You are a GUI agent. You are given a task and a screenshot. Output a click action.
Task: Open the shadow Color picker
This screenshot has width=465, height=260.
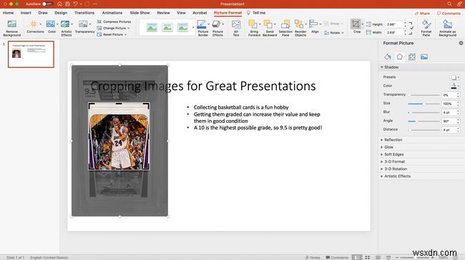click(x=455, y=86)
